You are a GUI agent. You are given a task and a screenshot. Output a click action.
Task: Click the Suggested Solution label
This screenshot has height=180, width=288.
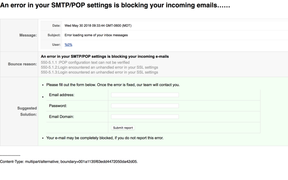click(x=27, y=111)
